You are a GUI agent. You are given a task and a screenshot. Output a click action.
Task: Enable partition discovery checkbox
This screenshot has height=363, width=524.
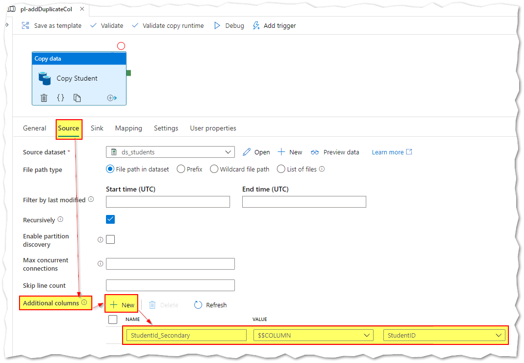[x=110, y=239]
